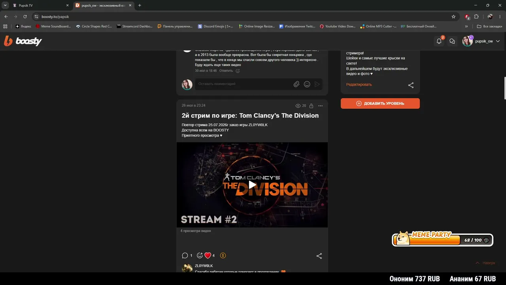Open a new browser tab

(140, 6)
